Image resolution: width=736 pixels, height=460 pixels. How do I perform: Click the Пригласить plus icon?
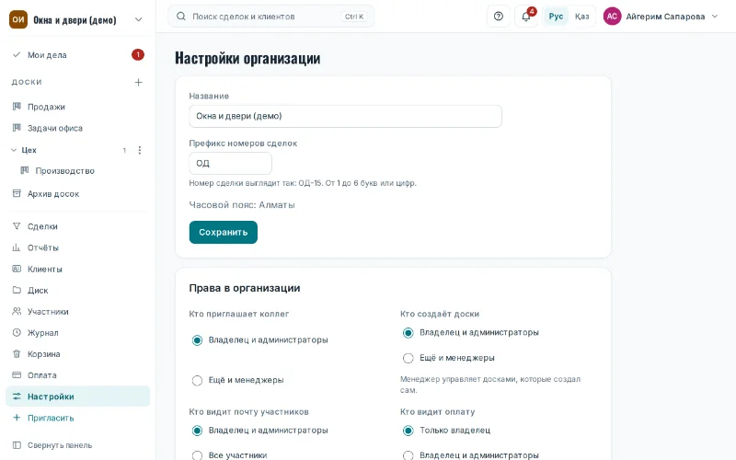(17, 418)
